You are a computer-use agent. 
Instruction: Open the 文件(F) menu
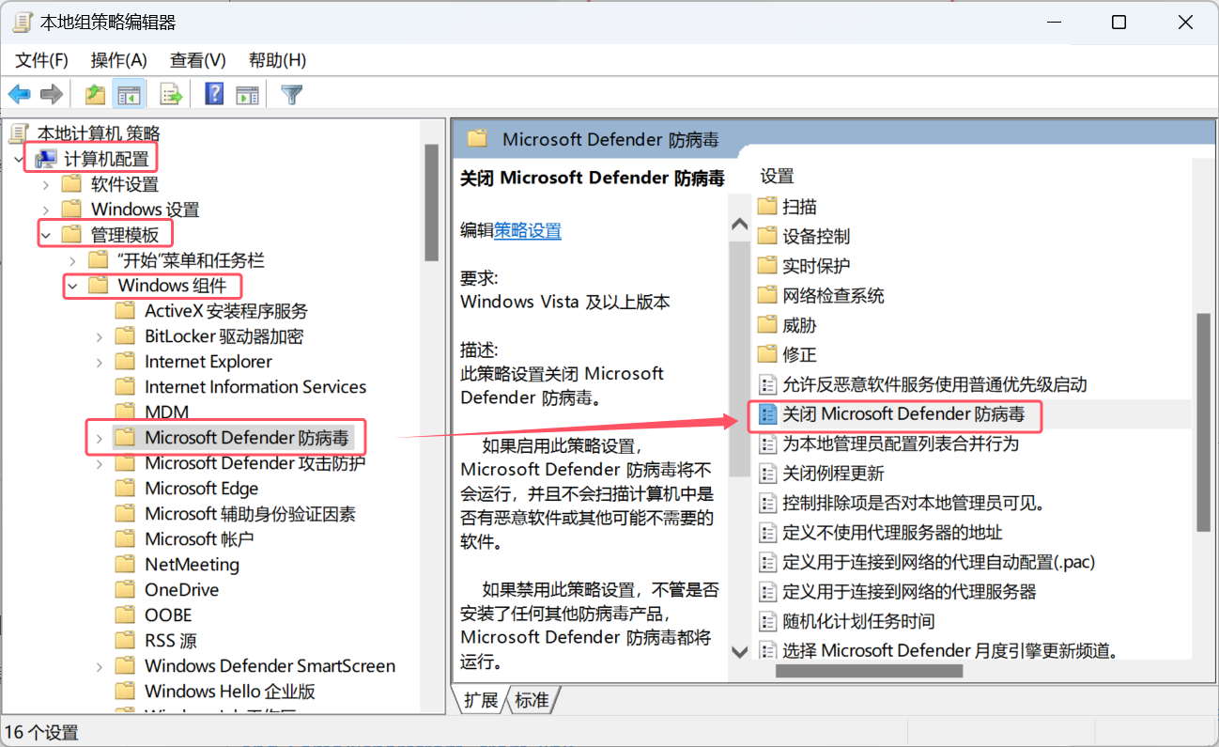tap(42, 60)
